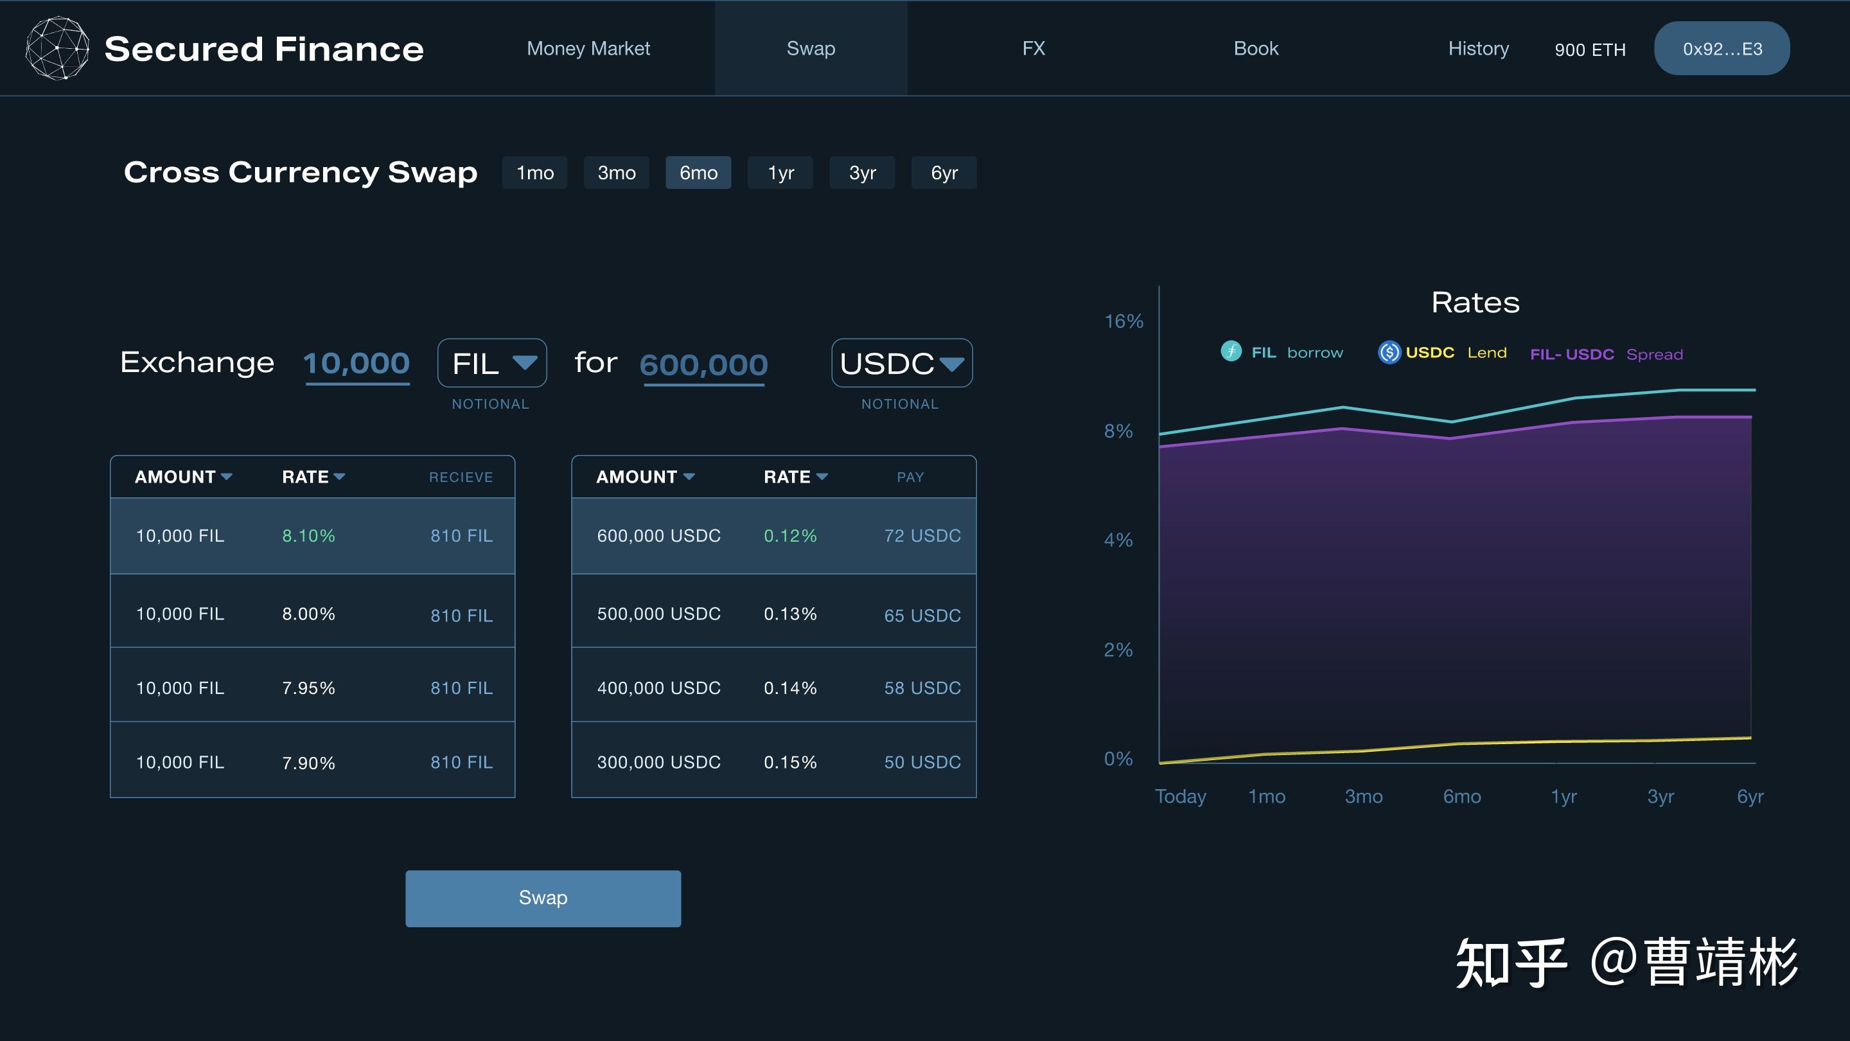Select the 6yr term option
Viewport: 1850px width, 1041px height.
pyautogui.click(x=944, y=173)
